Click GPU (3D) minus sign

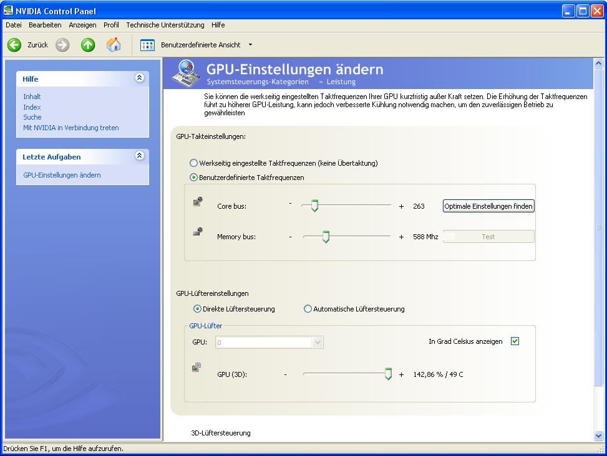(x=285, y=374)
